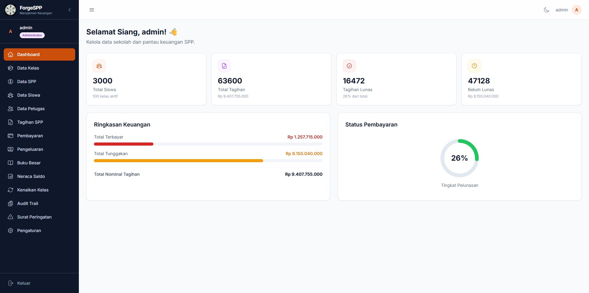This screenshot has width=589, height=293.
Task: Click the Data Siswa group icon
Action: tap(10, 95)
